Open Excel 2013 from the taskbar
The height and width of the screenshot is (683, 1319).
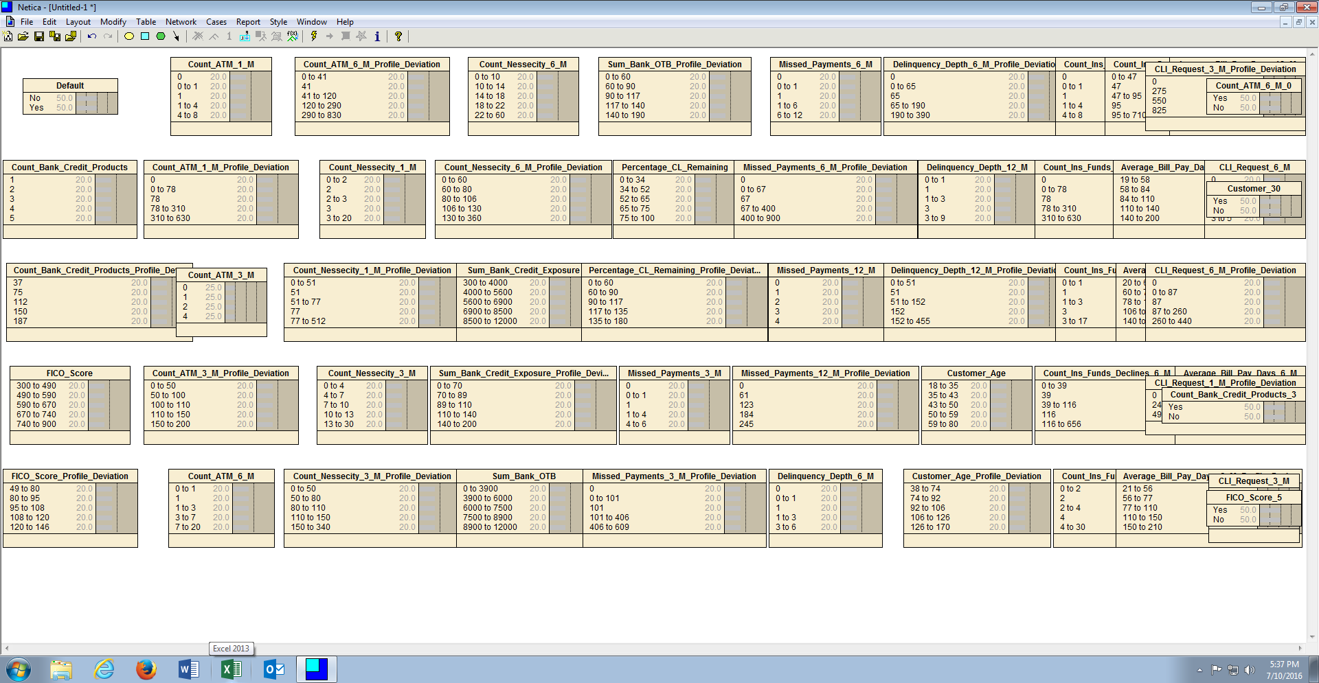(232, 669)
